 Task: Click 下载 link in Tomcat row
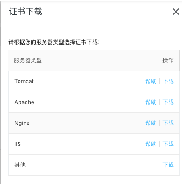[168, 81]
